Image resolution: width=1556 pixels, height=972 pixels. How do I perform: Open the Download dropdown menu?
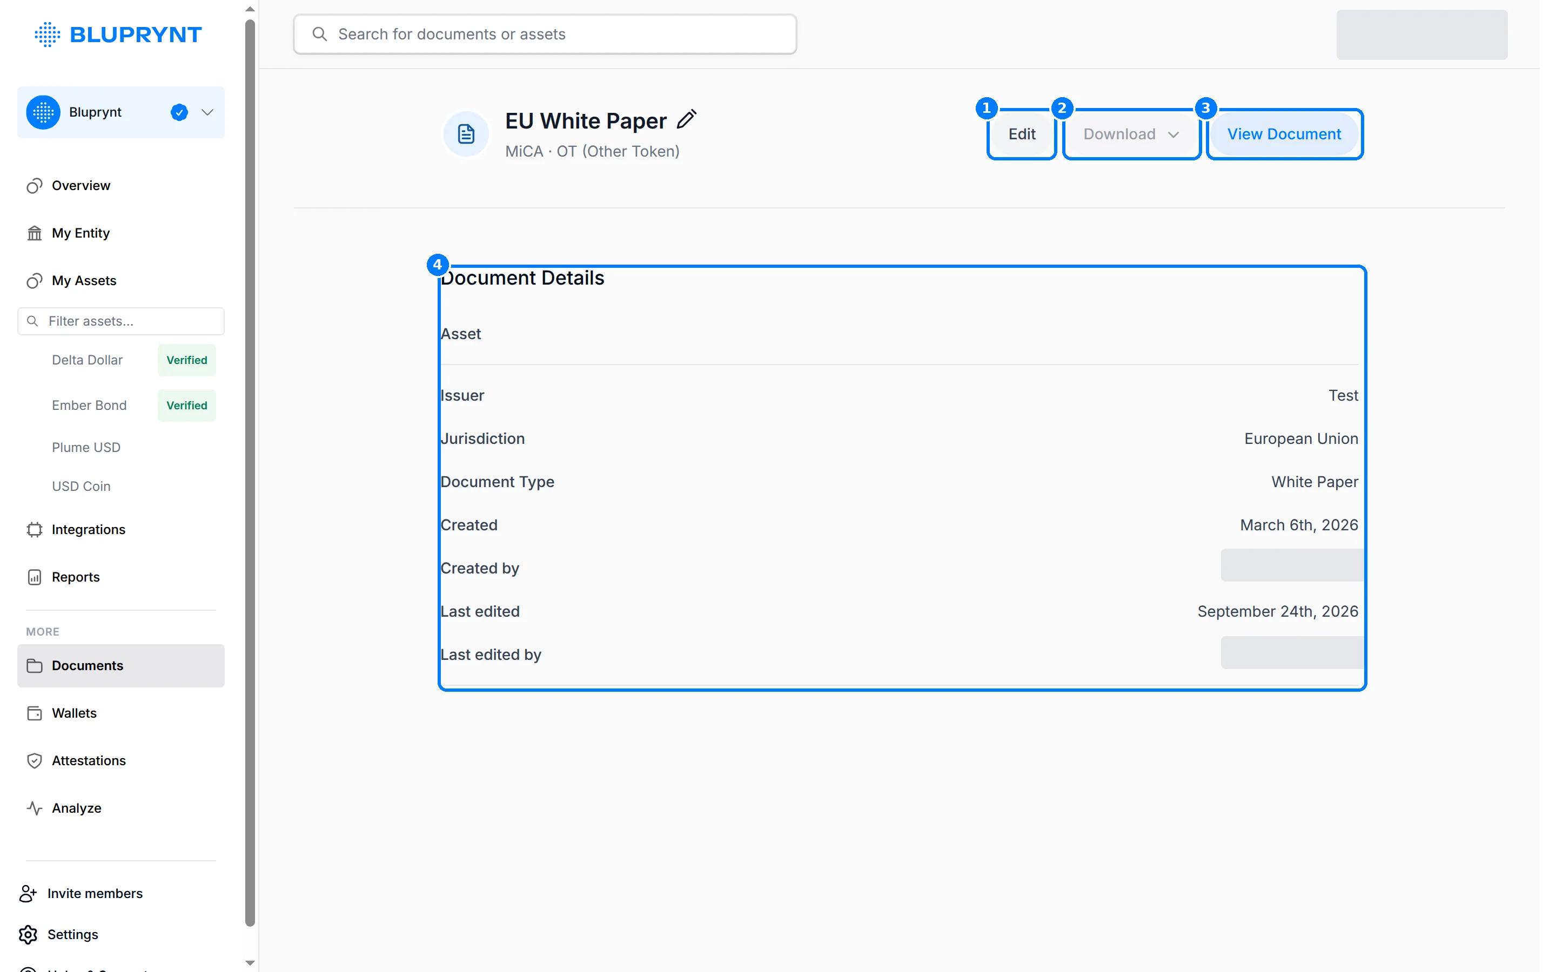[1131, 134]
